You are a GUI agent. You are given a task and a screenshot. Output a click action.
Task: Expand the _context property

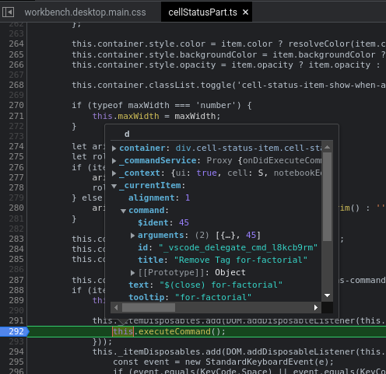(114, 173)
